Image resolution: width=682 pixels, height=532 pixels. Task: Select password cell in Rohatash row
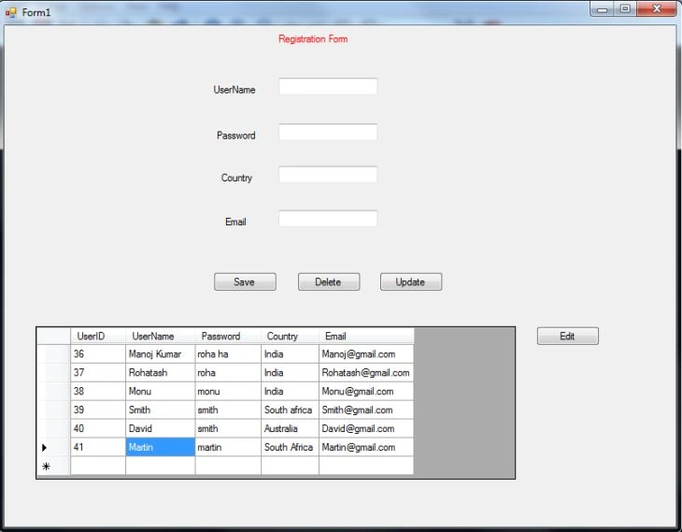[228, 373]
